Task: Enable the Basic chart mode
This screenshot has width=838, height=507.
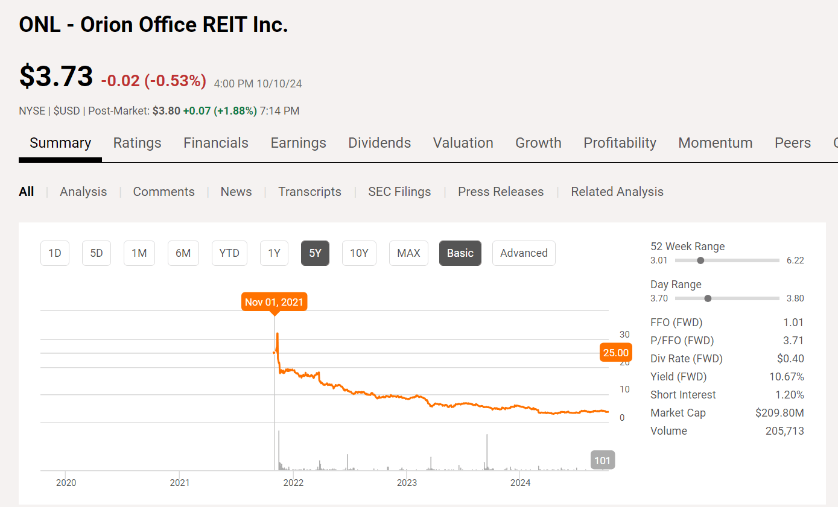Action: tap(460, 253)
